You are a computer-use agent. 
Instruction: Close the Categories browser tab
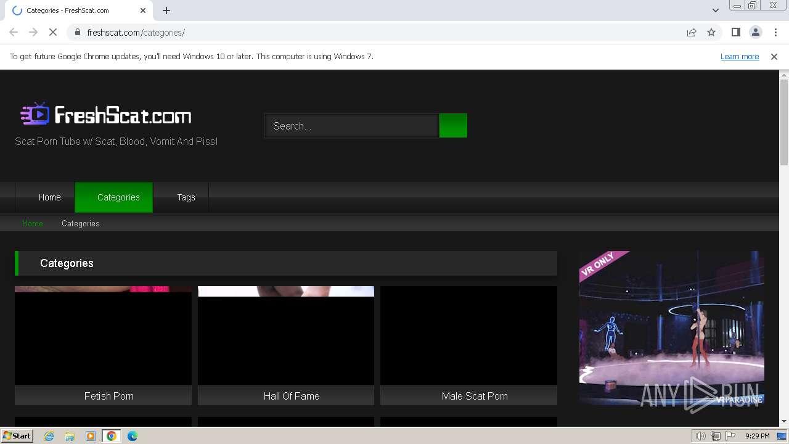[143, 10]
